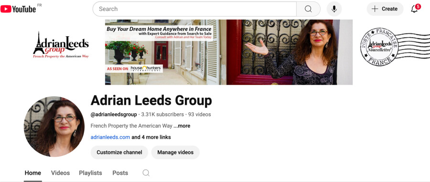Click the Create button

tap(385, 9)
